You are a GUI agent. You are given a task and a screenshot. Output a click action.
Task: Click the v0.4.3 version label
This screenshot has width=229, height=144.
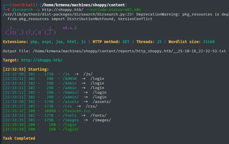(70, 28)
